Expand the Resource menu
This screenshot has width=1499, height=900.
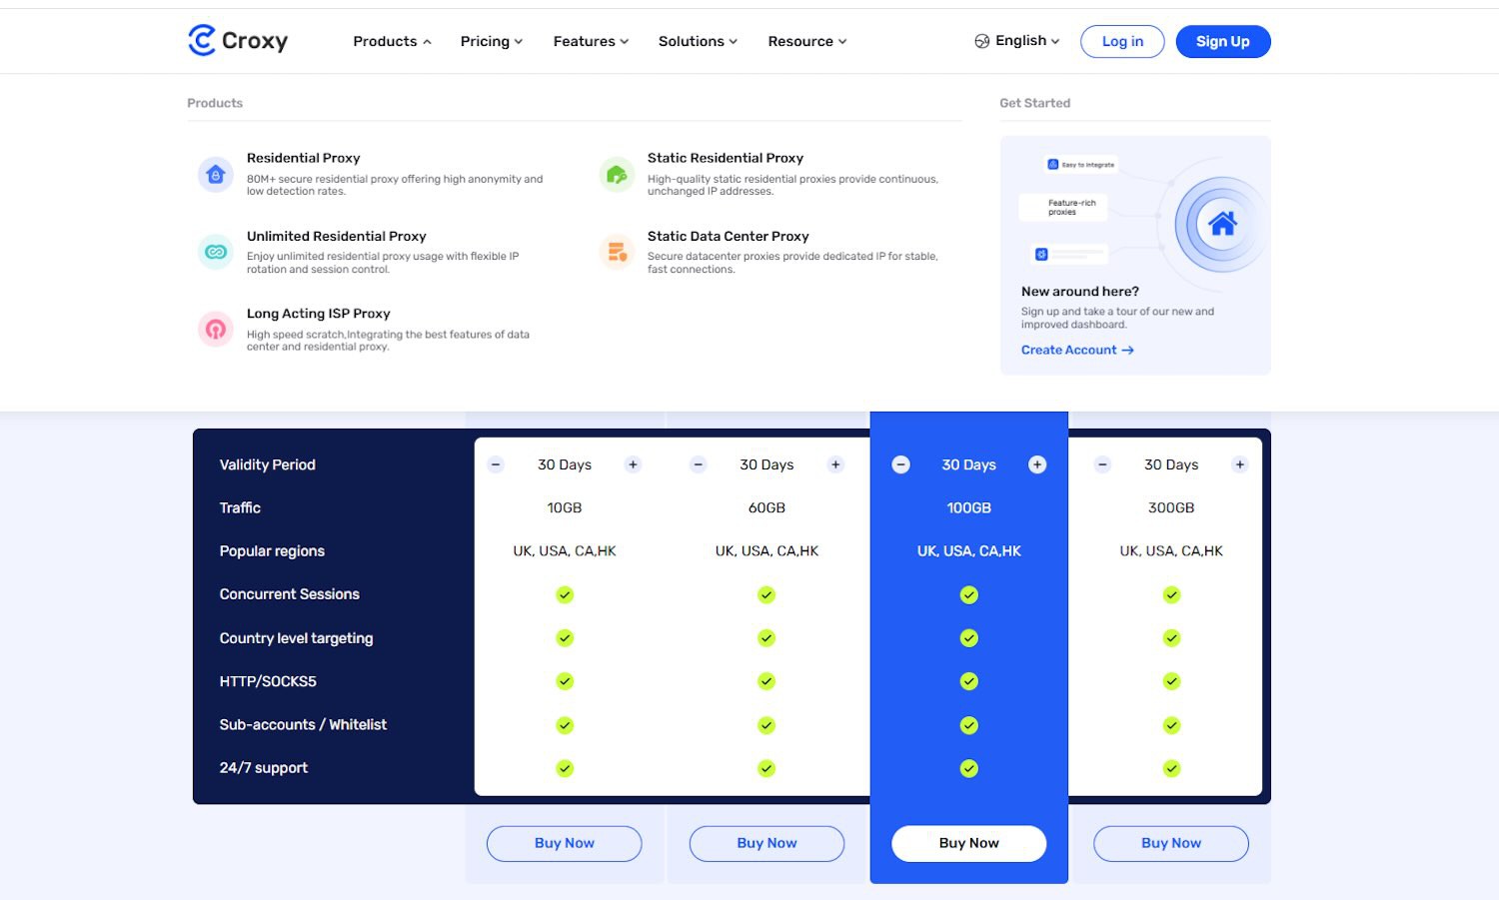click(806, 41)
